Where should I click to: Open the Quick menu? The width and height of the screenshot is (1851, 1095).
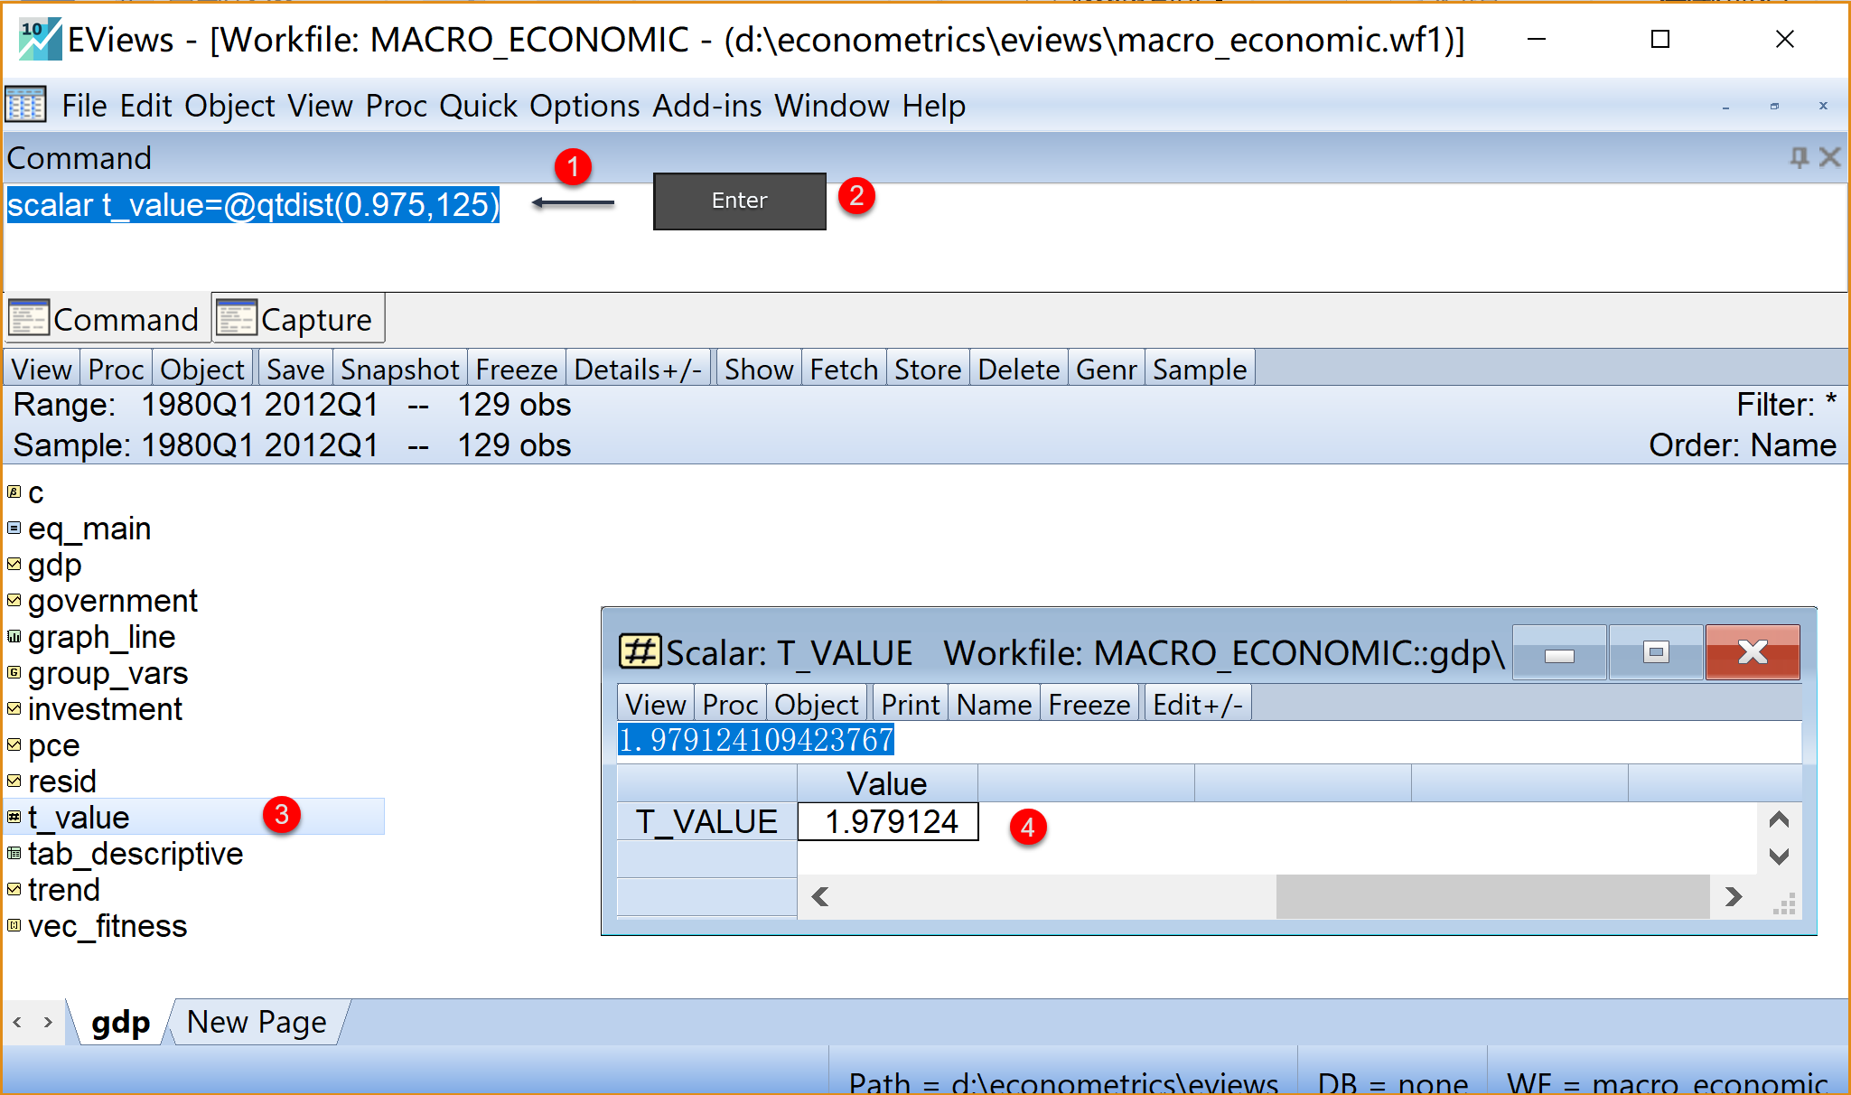(478, 106)
